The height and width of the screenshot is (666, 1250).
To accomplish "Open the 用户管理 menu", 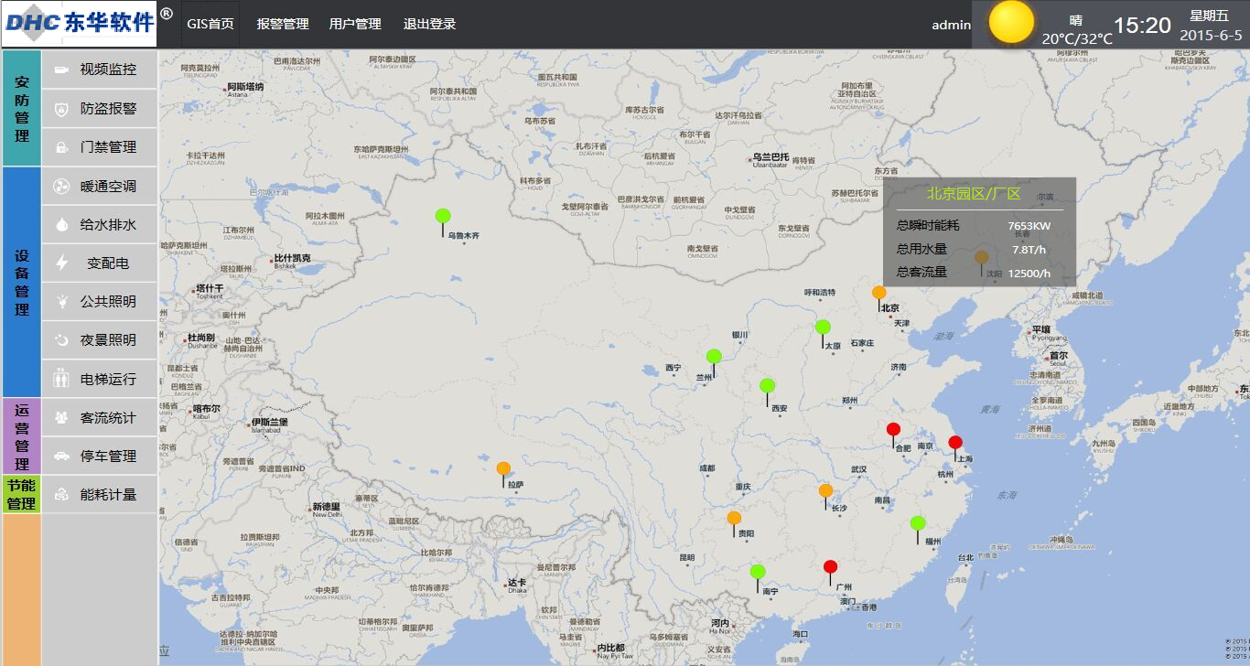I will tap(355, 25).
